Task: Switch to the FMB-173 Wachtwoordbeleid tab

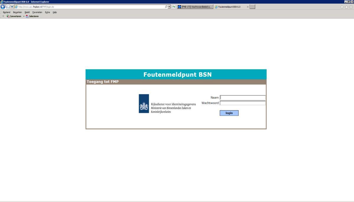Action: [x=195, y=7]
